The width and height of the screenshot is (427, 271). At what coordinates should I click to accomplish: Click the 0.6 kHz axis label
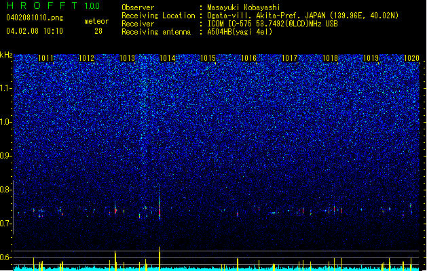point(6,257)
